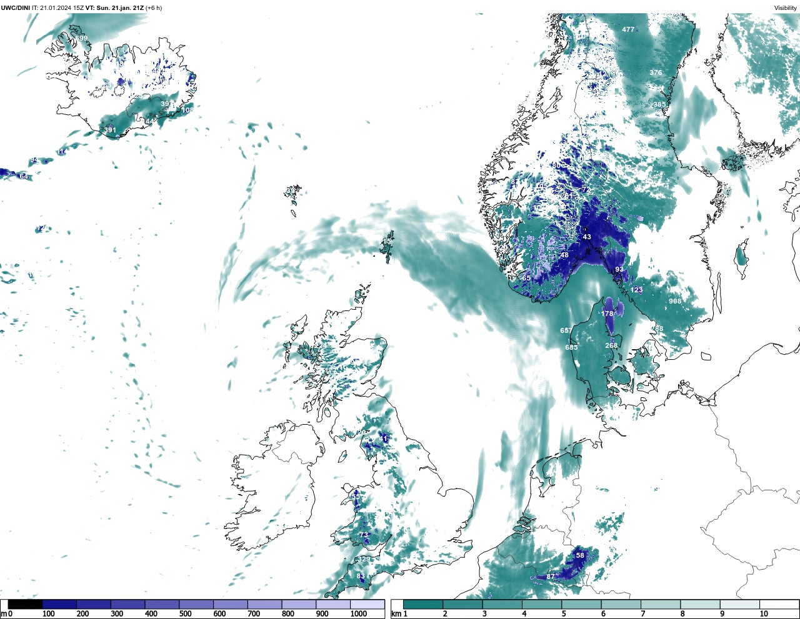Viewport: 800px width, 619px height.
Task: Click the 73 value over Wales
Action: pos(363,535)
